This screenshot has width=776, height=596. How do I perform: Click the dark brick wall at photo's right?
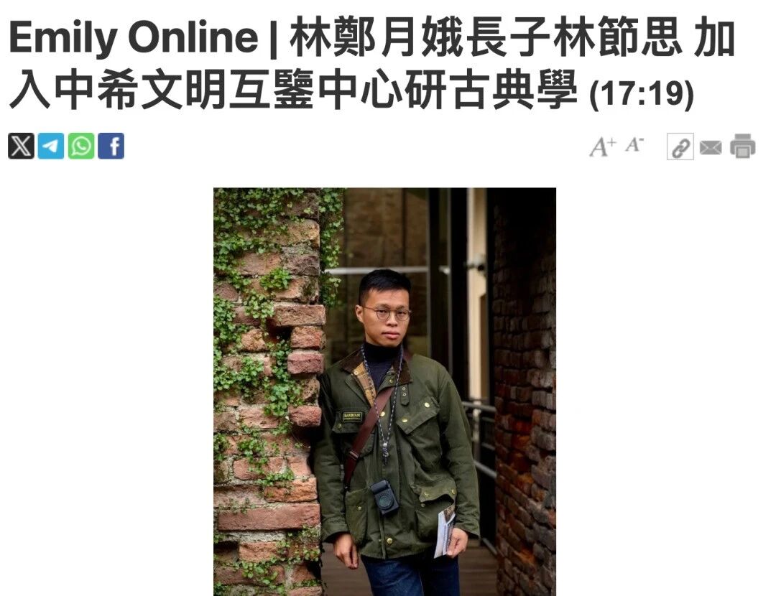524,392
